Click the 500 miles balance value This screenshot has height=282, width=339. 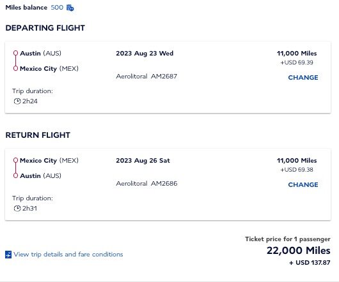[57, 8]
